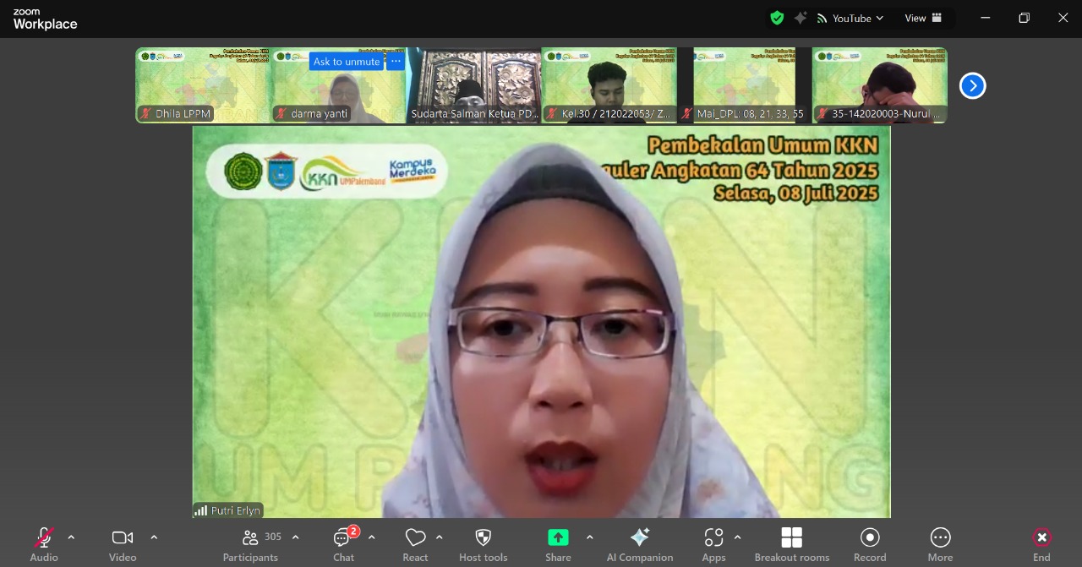Screen dimensions: 1082x567
Task: Open the More options menu
Action: tap(940, 543)
